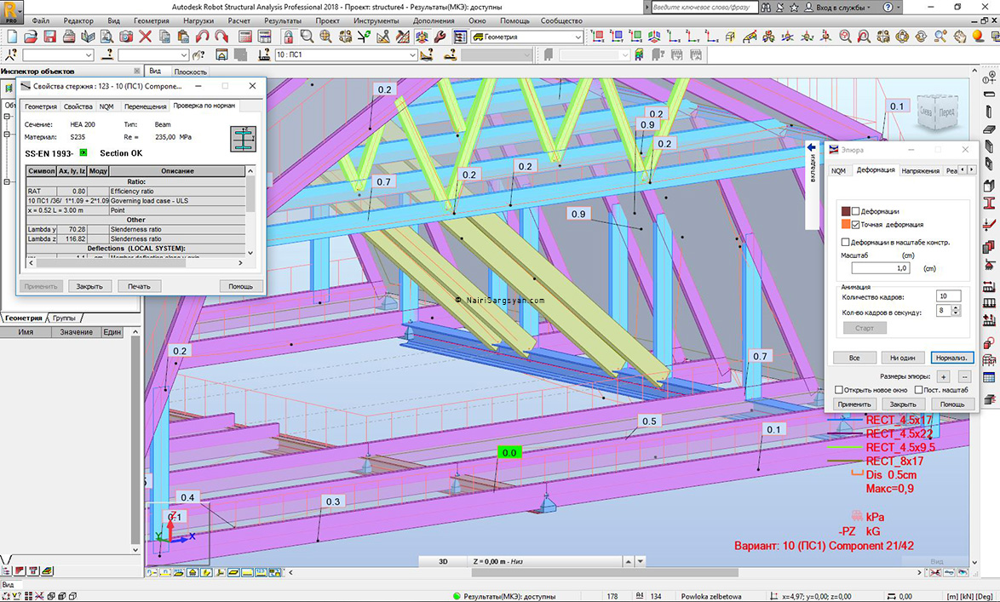
Task: Click the Количество кадров input field
Action: coord(948,296)
